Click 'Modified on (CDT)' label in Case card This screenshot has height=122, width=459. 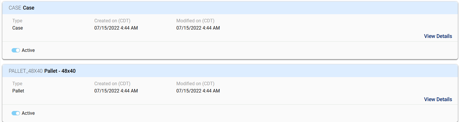[x=195, y=21]
